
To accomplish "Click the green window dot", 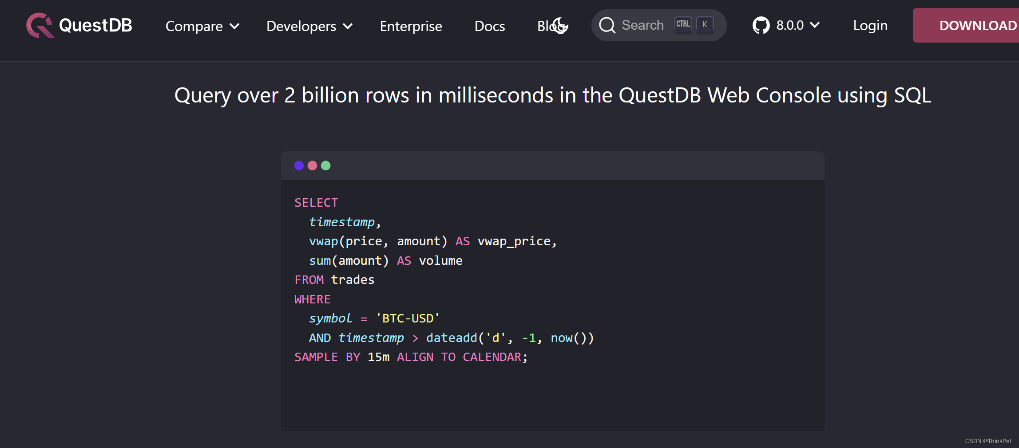I will point(325,165).
